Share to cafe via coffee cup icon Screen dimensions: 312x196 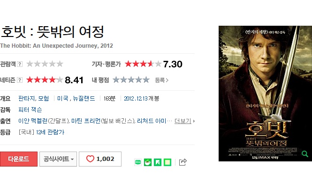point(148,162)
